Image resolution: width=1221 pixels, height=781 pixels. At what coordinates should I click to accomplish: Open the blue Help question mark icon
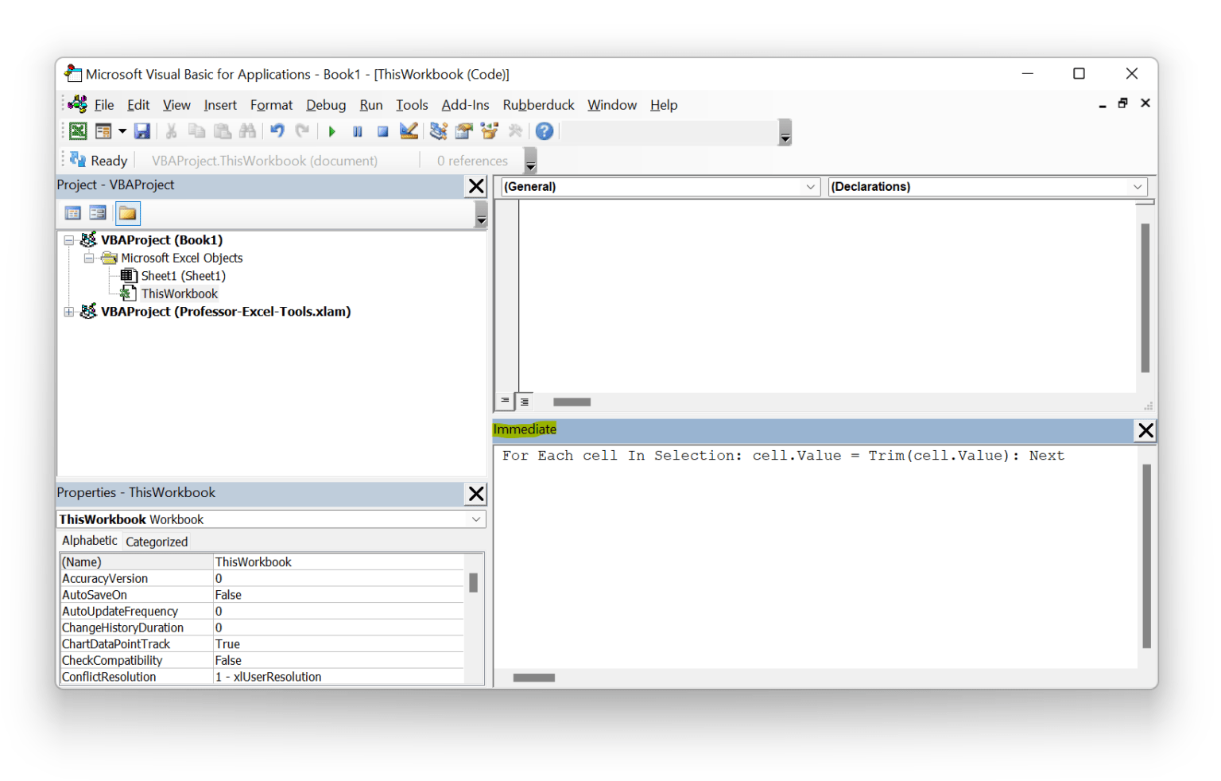click(x=544, y=131)
